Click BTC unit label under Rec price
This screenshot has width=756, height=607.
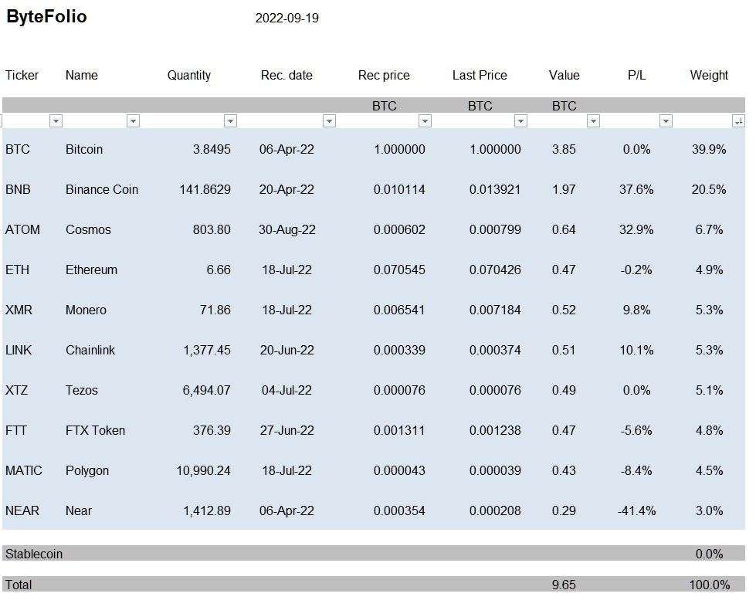tap(385, 106)
